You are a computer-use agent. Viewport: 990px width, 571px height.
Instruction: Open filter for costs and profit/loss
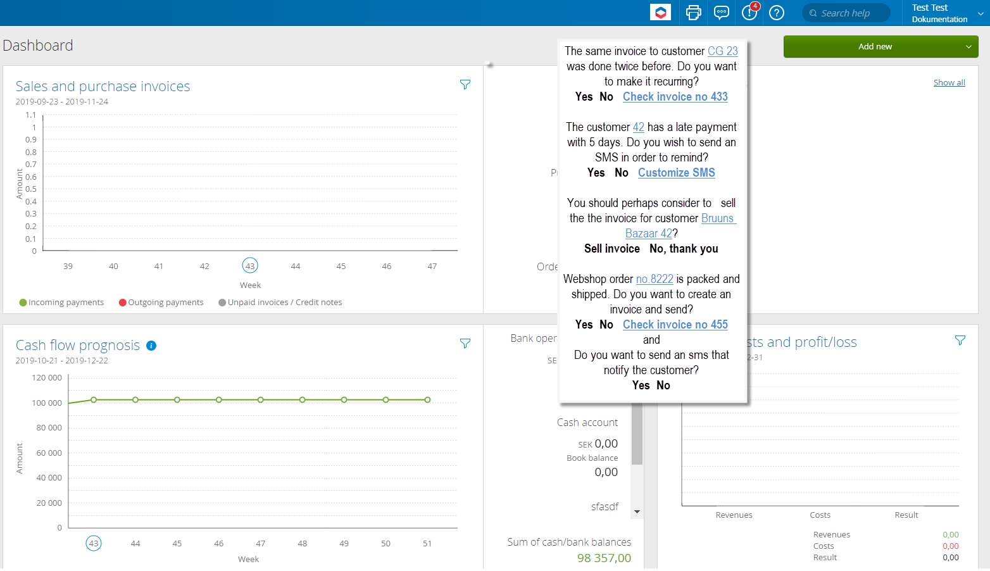point(960,341)
